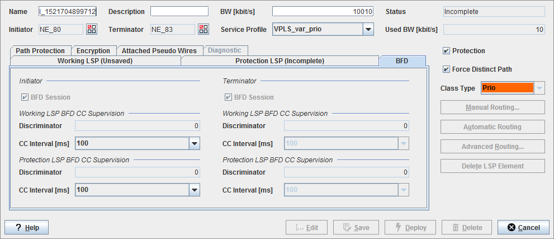
Task: Click the Manual Routing button
Action: (x=493, y=107)
